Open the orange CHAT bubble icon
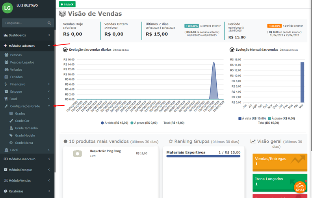 (300, 187)
